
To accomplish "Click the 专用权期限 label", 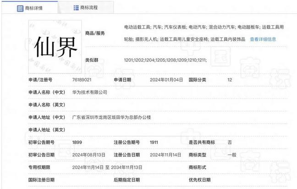I will (39, 167).
